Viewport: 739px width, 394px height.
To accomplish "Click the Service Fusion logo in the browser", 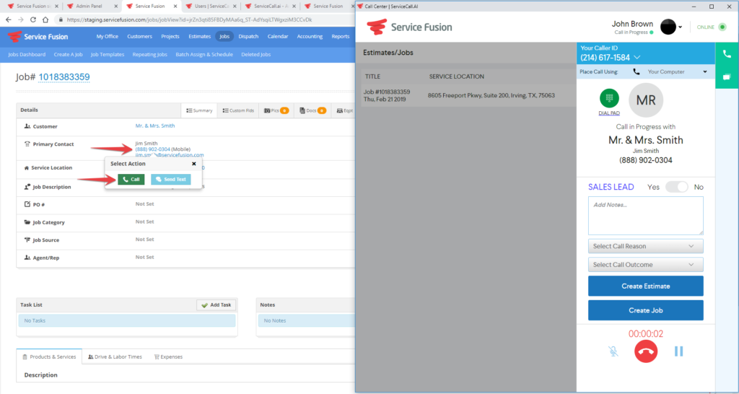I will [38, 36].
